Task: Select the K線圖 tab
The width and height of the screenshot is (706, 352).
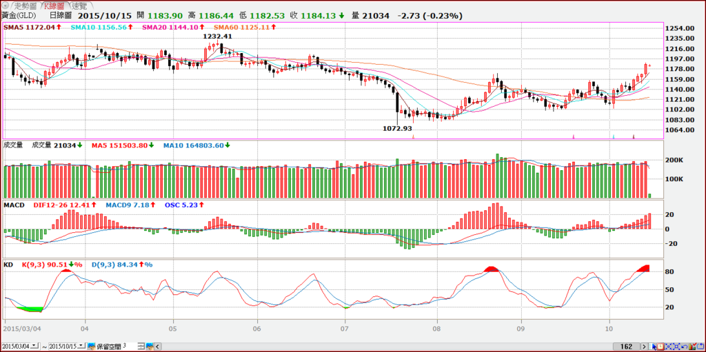Action: (54, 6)
